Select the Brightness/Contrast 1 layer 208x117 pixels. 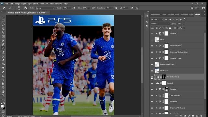(x=177, y=108)
